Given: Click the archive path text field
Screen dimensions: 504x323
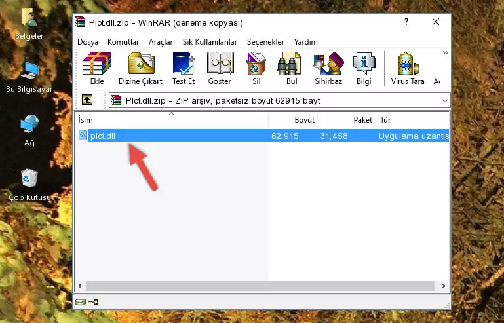Looking at the screenshot, I should [279, 101].
